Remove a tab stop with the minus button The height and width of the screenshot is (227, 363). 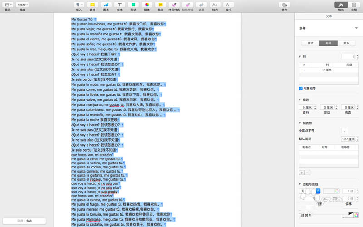tap(308, 173)
